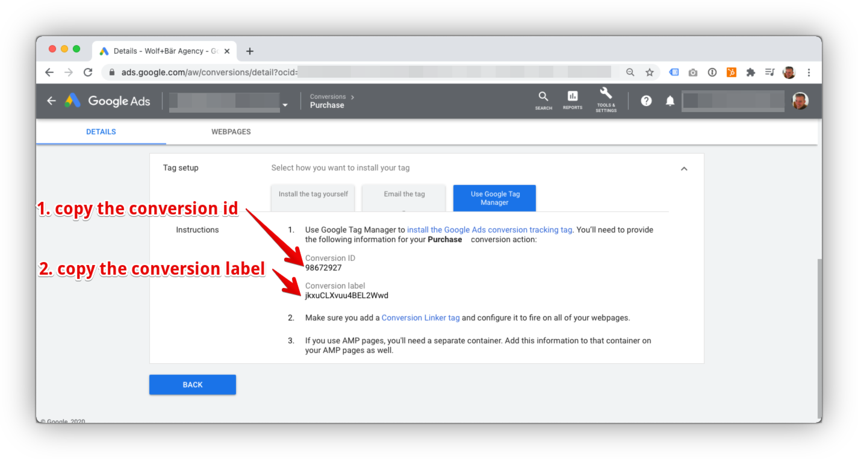Image resolution: width=858 pixels, height=459 pixels.
Task: Open the notifications bell
Action: point(670,101)
